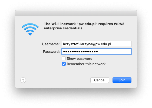Click the empty space after the password cursor
Screen dimensions: 152x108
point(115,51)
